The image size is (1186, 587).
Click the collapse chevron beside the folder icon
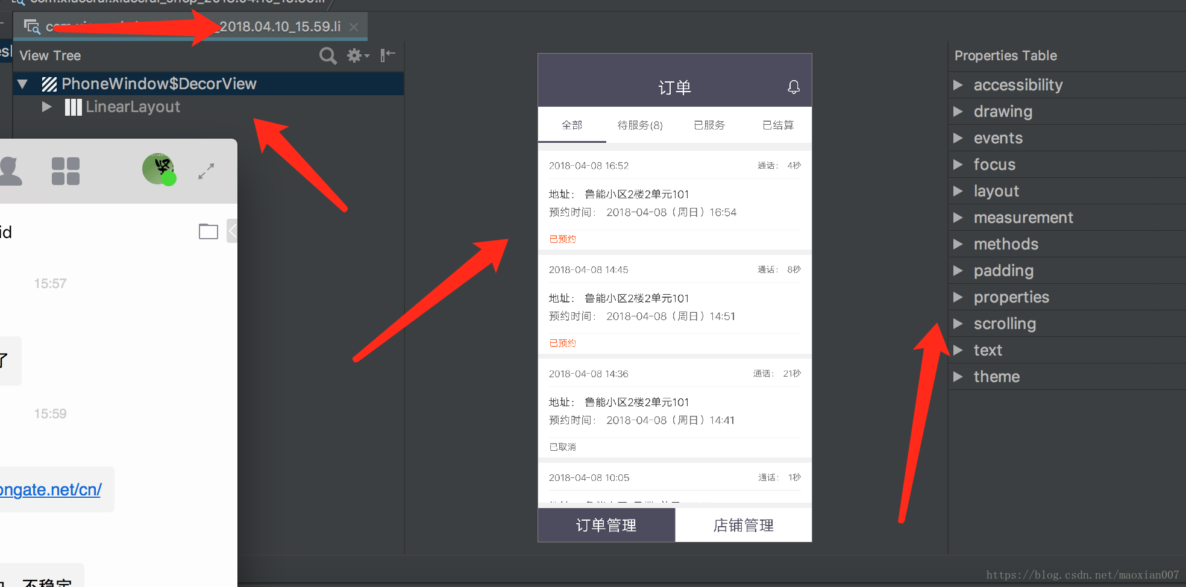[232, 231]
